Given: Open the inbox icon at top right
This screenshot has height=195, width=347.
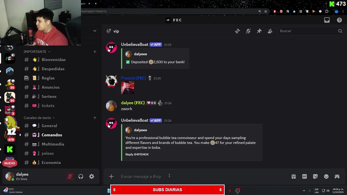Looking at the screenshot, I should click(327, 20).
